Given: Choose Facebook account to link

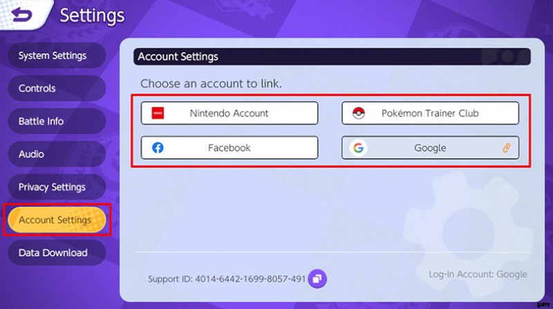Looking at the screenshot, I should pyautogui.click(x=229, y=148).
